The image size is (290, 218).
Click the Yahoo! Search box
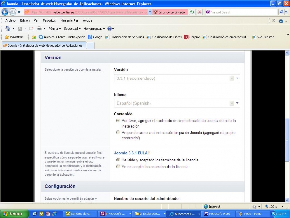pyautogui.click(x=241, y=12)
